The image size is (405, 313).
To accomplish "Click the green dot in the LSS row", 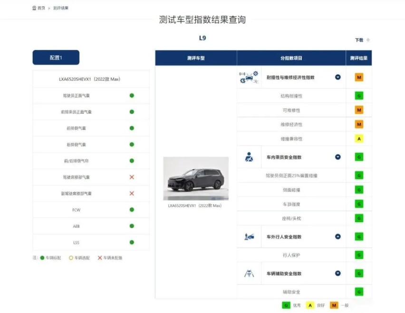I will point(132,242).
